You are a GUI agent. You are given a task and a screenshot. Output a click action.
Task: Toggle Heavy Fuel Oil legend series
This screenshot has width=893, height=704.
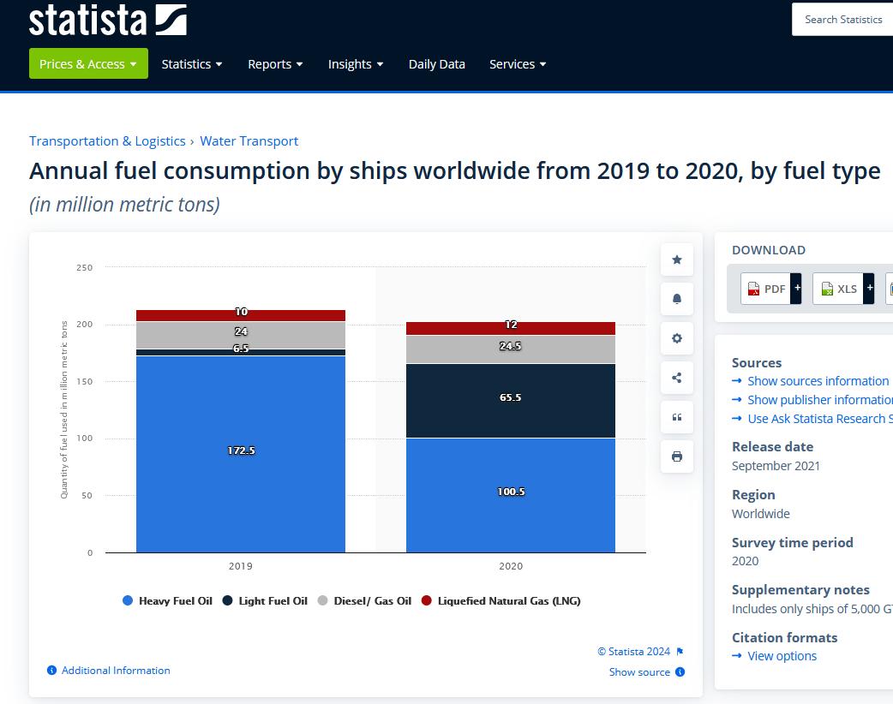168,601
